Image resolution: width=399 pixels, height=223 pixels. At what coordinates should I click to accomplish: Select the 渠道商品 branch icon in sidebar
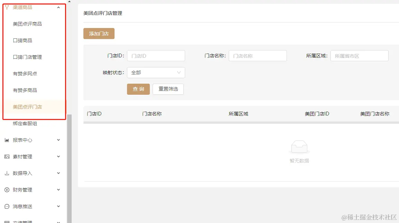coord(7,7)
